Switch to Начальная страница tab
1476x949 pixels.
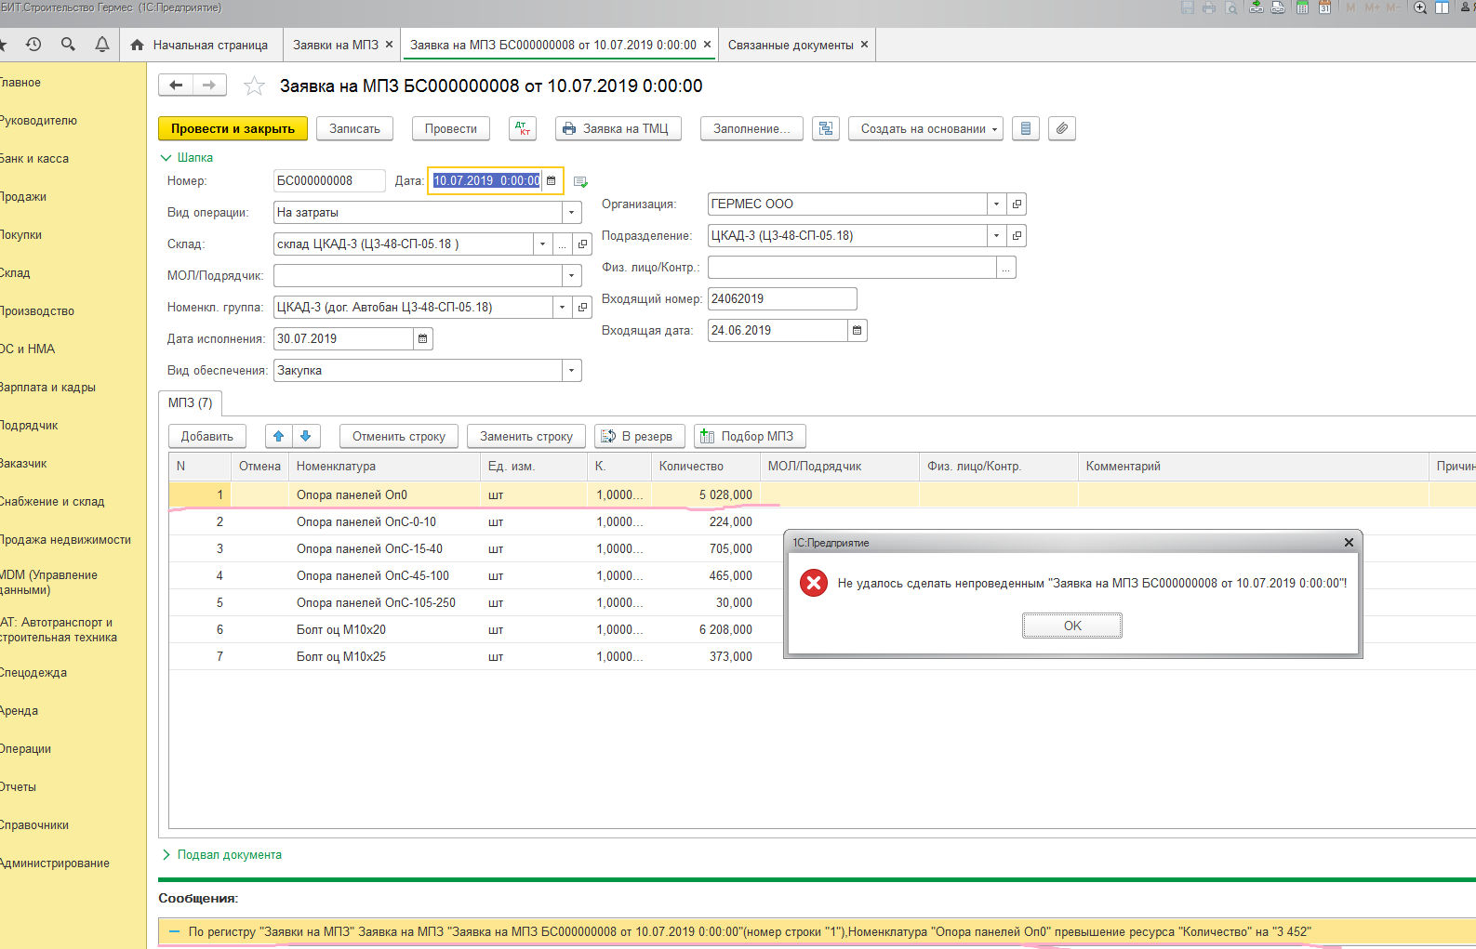click(200, 45)
